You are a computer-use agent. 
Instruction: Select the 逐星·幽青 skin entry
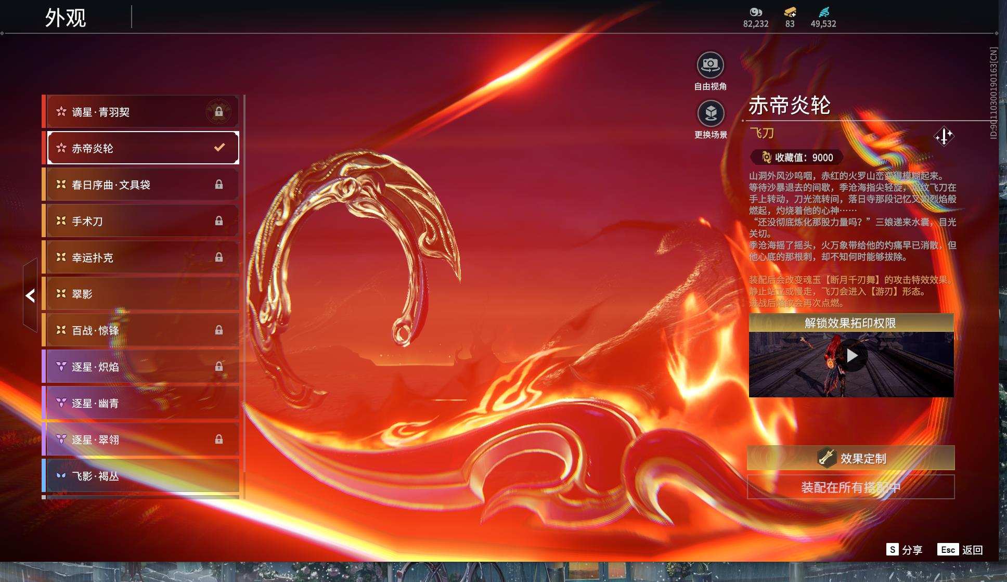point(140,403)
